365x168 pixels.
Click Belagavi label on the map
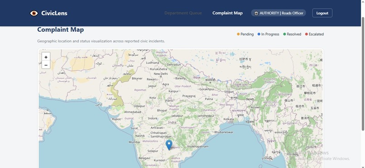coord(144,158)
